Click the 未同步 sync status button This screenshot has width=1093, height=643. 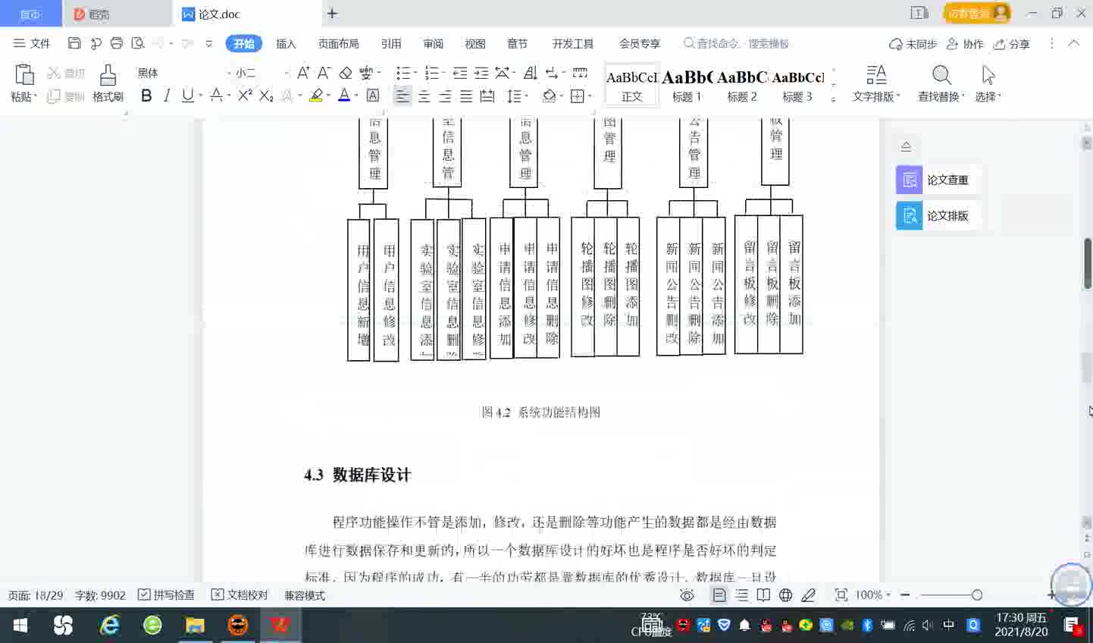coord(913,44)
